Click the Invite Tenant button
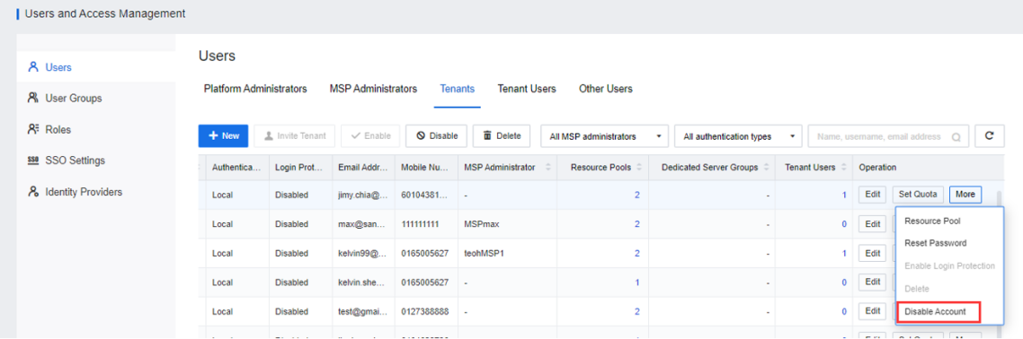The height and width of the screenshot is (339, 1023). [x=294, y=136]
